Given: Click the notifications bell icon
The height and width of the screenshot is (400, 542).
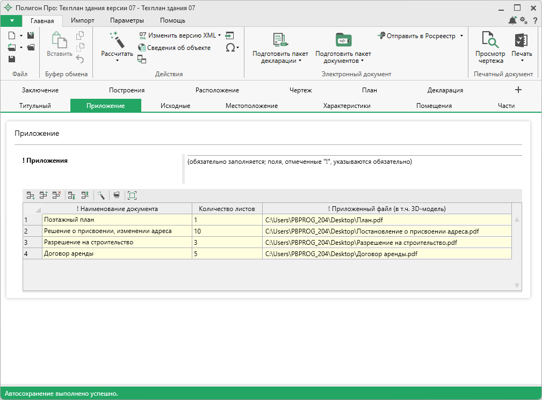Looking at the screenshot, I should [x=512, y=20].
